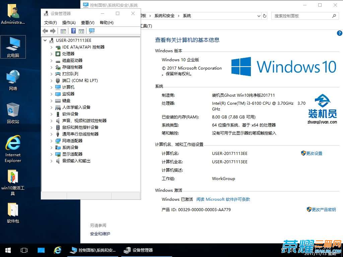The height and width of the screenshot is (257, 343).
Task: Open 网络 desktop icon
Action: pos(13,80)
